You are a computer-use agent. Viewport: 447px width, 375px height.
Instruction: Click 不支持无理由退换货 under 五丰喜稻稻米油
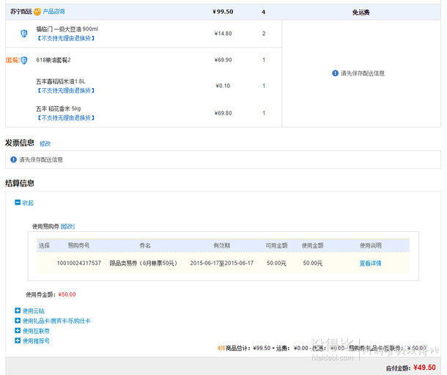click(66, 90)
